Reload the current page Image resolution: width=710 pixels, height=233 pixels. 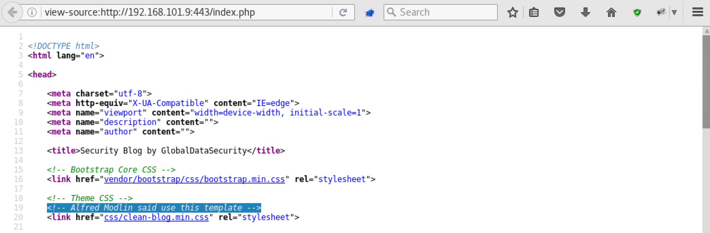click(343, 13)
